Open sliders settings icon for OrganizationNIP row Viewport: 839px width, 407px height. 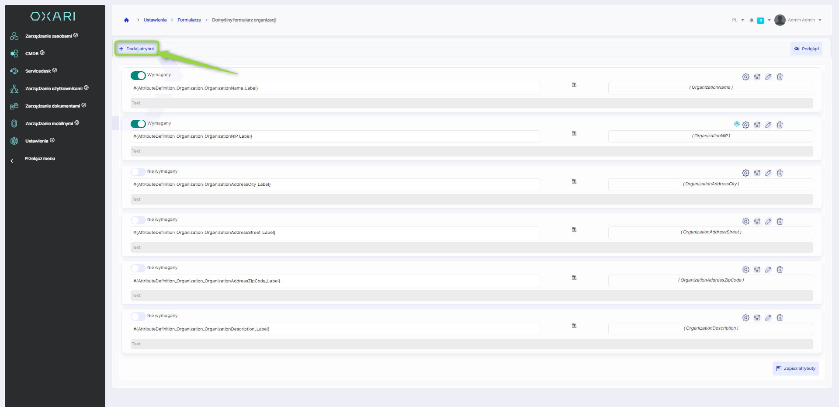(x=757, y=125)
